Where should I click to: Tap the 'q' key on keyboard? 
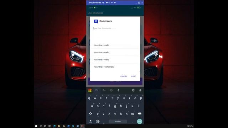click(89, 98)
